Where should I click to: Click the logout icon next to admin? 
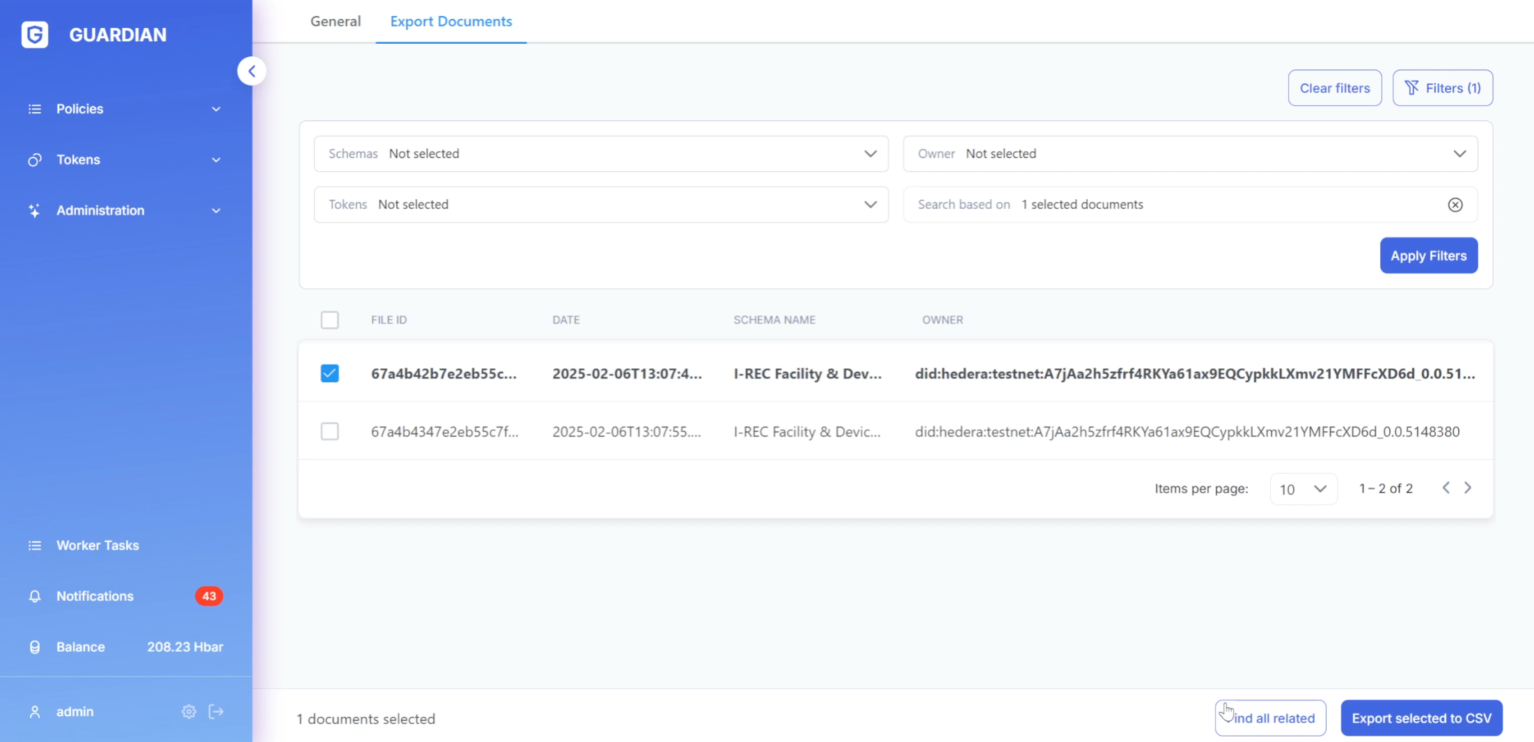217,711
